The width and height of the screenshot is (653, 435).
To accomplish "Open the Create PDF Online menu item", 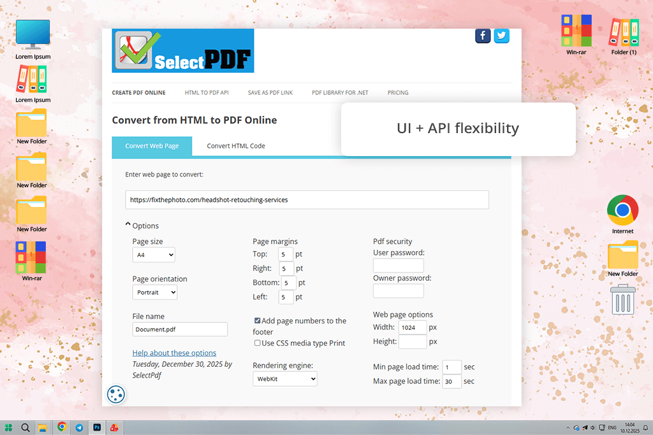I will pos(138,93).
